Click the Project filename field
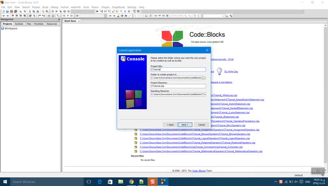Viewport: 328px width, 186px height. [x=178, y=86]
